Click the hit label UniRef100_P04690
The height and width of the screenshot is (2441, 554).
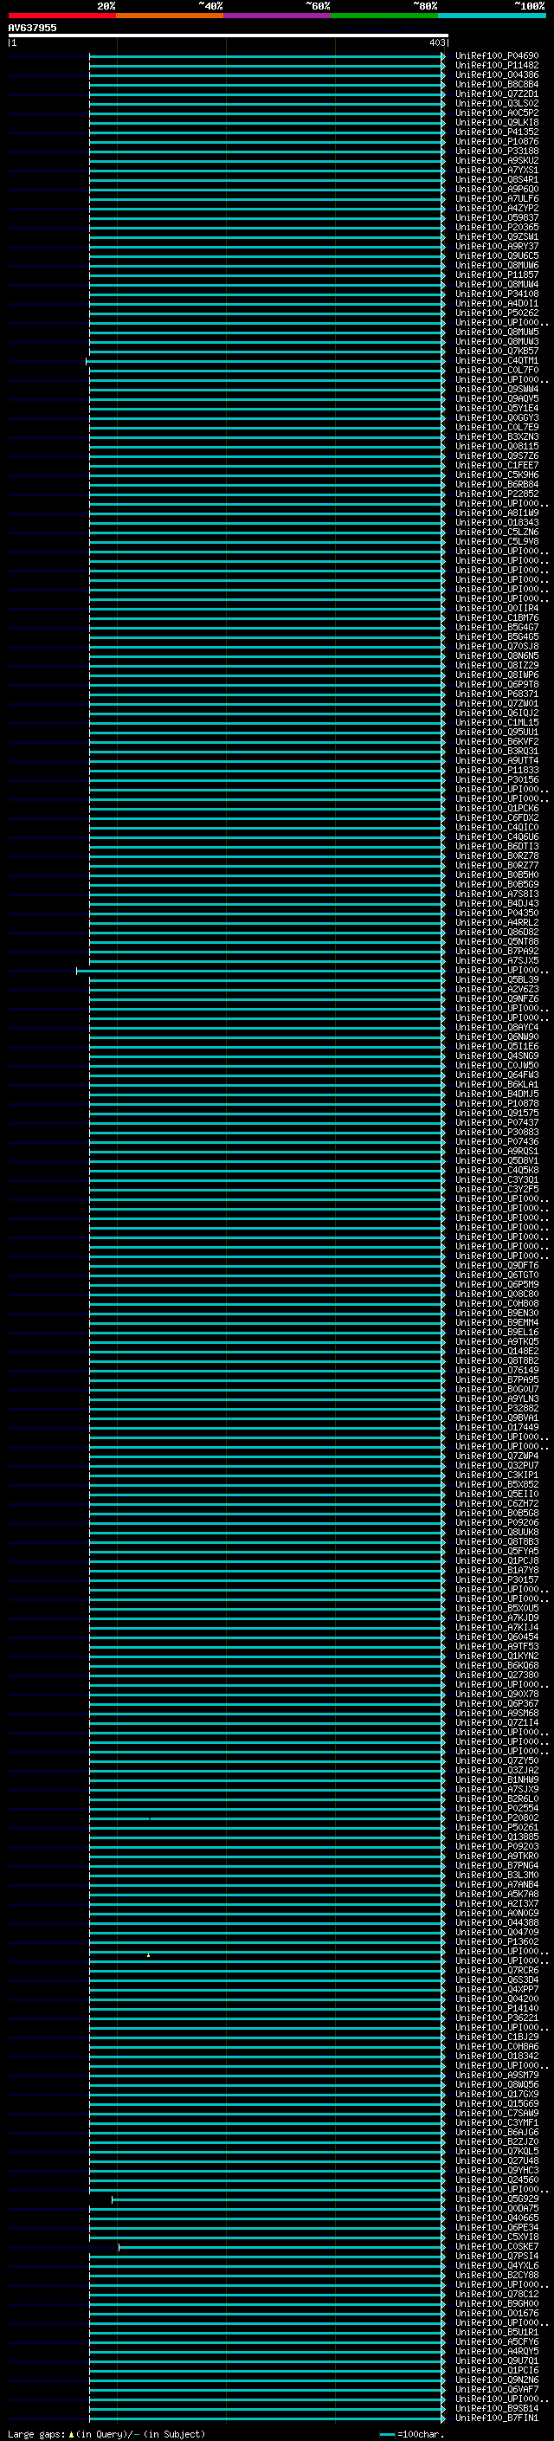pos(497,56)
